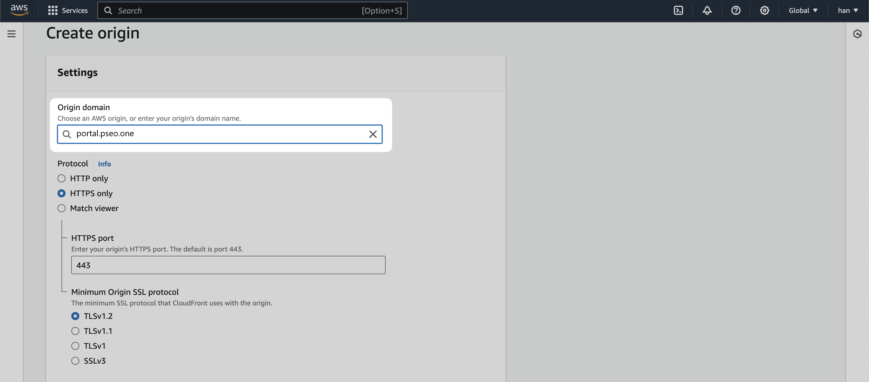Click the Settings section heading
The height and width of the screenshot is (382, 869).
(x=78, y=73)
